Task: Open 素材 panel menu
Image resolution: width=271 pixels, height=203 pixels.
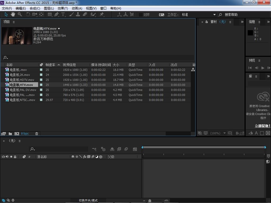Action: 230,22
